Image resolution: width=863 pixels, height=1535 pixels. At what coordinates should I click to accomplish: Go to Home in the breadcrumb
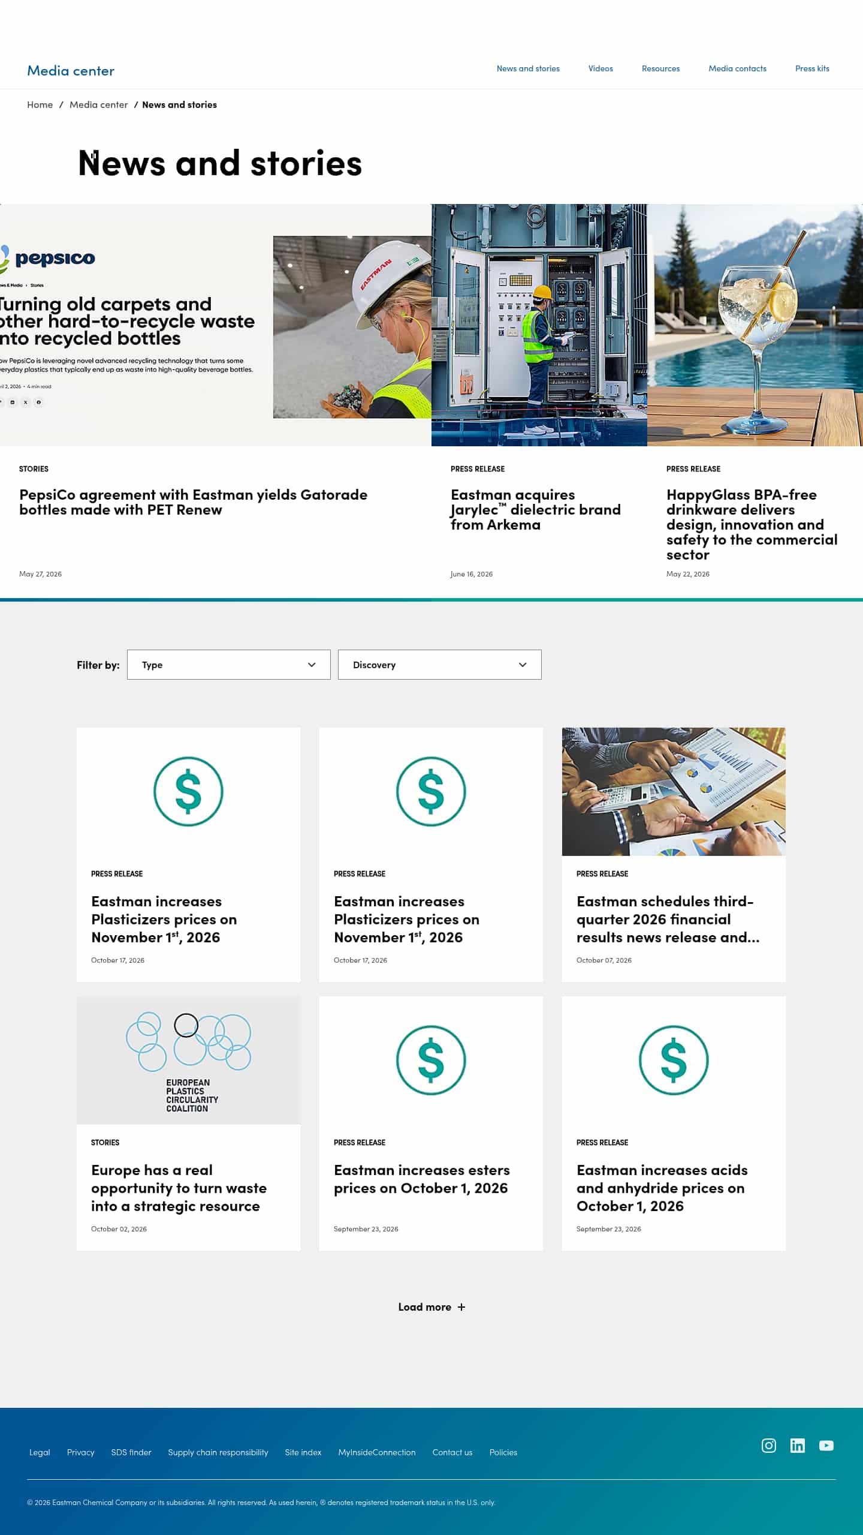click(x=40, y=104)
